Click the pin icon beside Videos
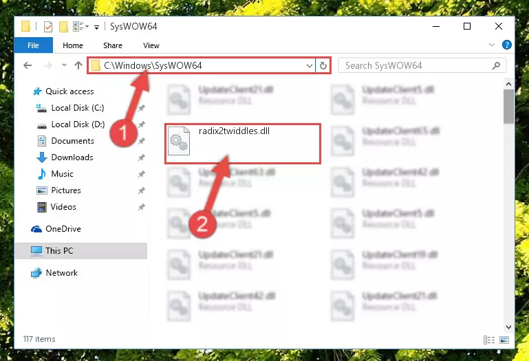 coord(141,207)
